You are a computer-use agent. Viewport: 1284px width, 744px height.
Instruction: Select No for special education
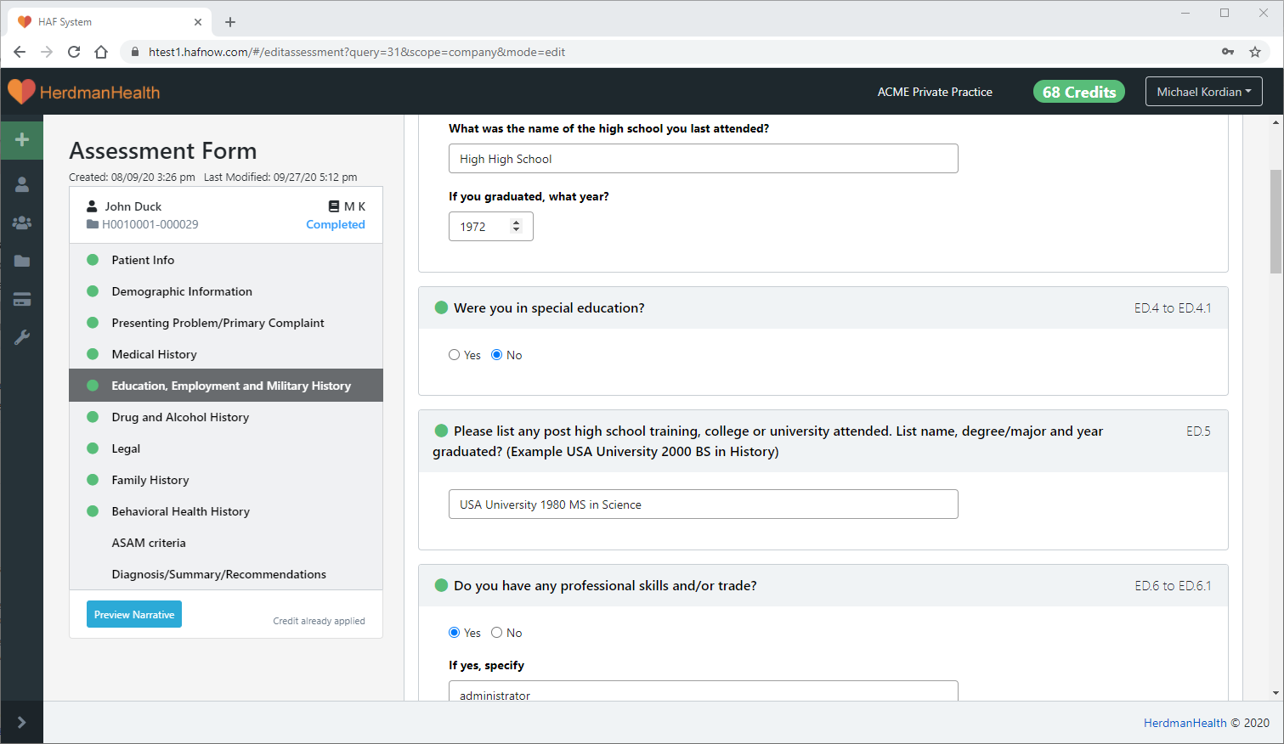click(497, 355)
